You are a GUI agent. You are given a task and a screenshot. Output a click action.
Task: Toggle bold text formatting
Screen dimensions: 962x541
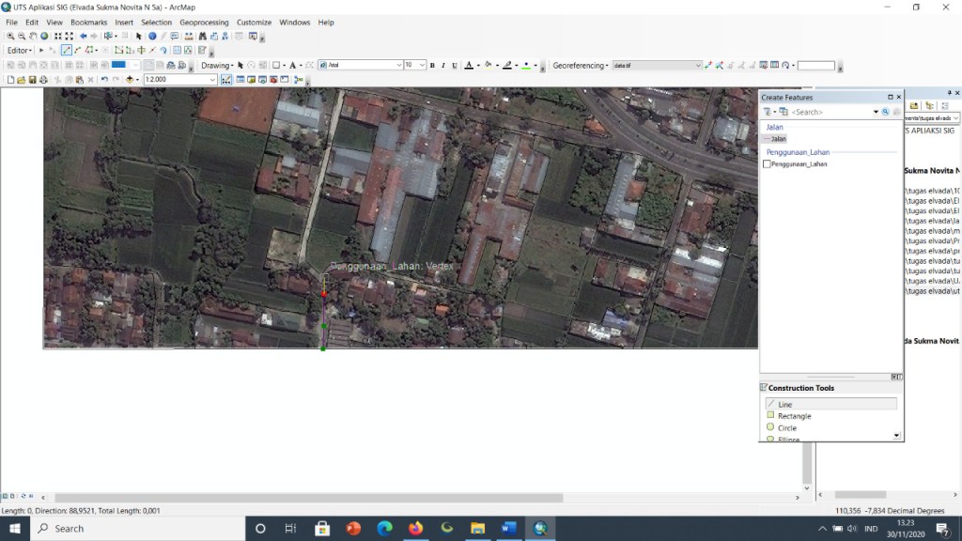[432, 65]
